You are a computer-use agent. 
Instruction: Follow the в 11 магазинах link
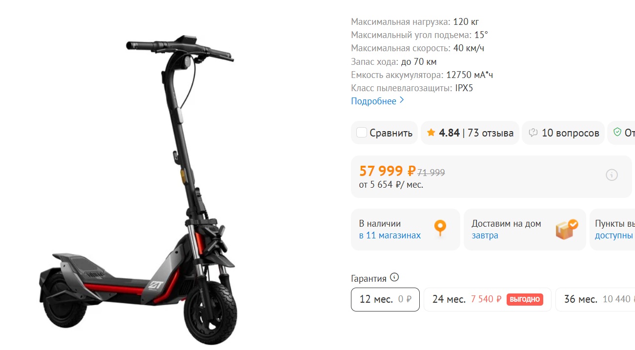click(x=390, y=235)
